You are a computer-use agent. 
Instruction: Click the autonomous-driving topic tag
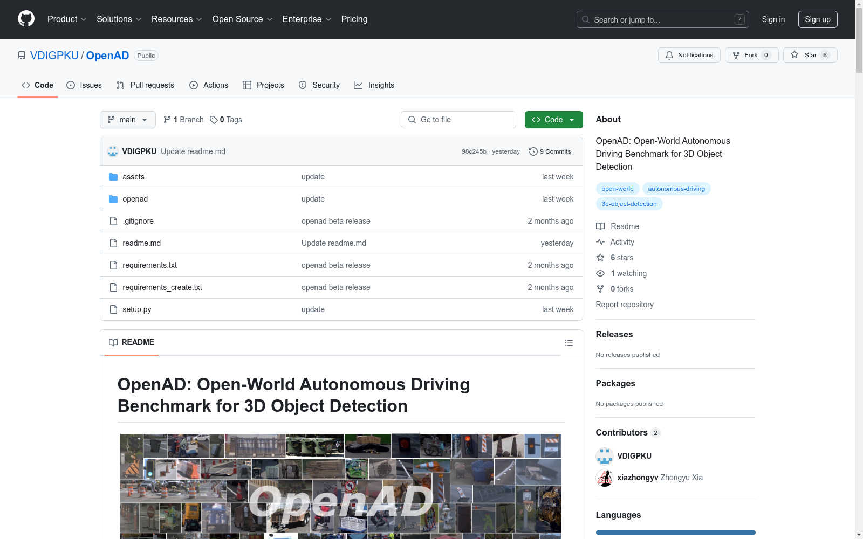[x=676, y=189]
